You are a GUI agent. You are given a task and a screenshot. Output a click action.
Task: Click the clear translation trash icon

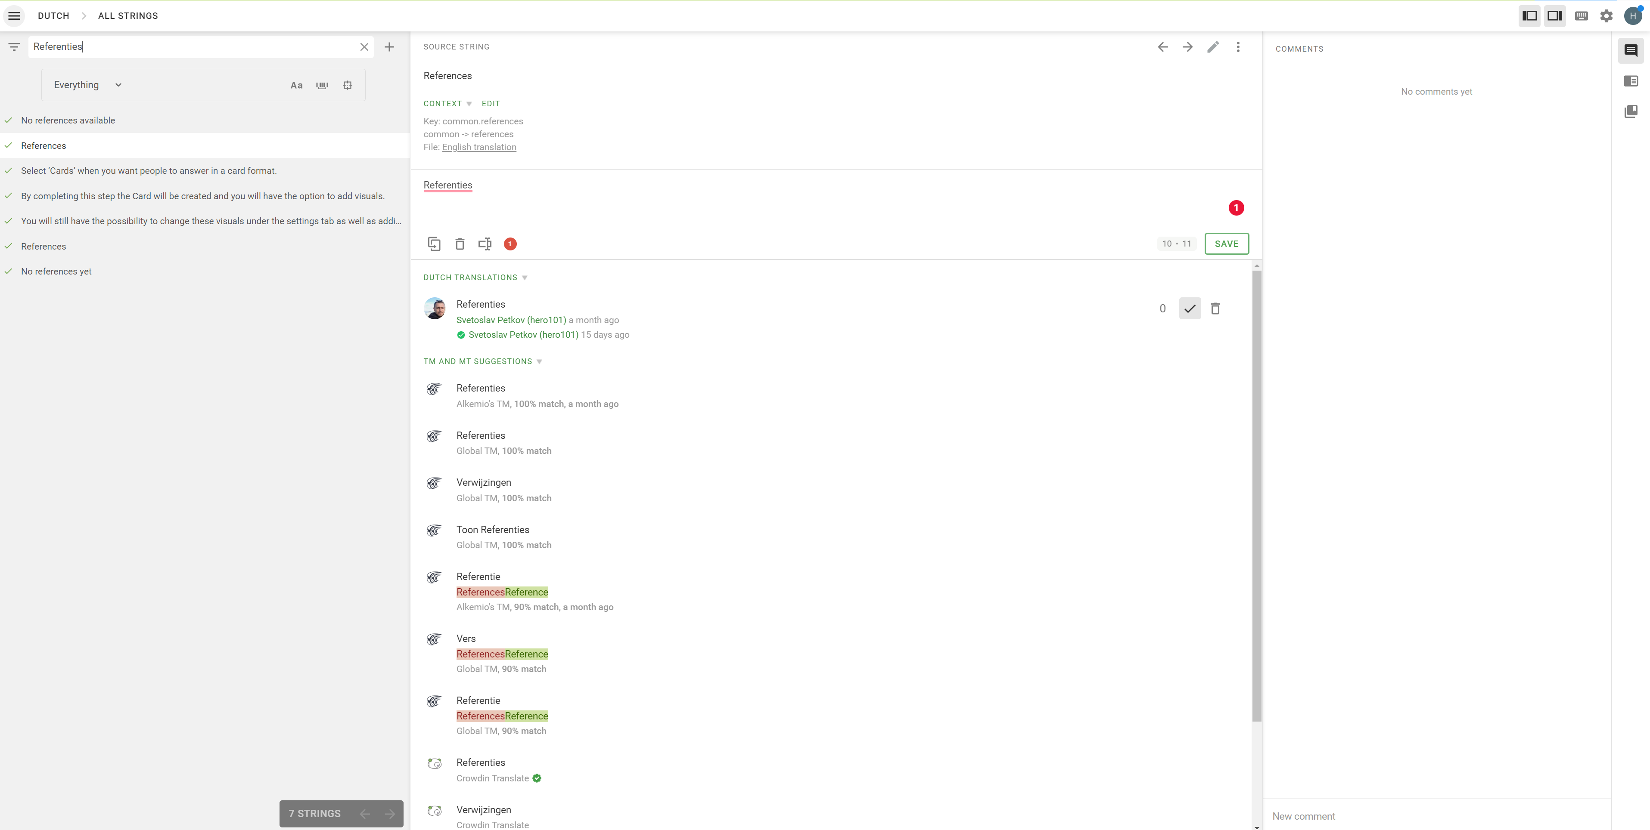click(459, 244)
